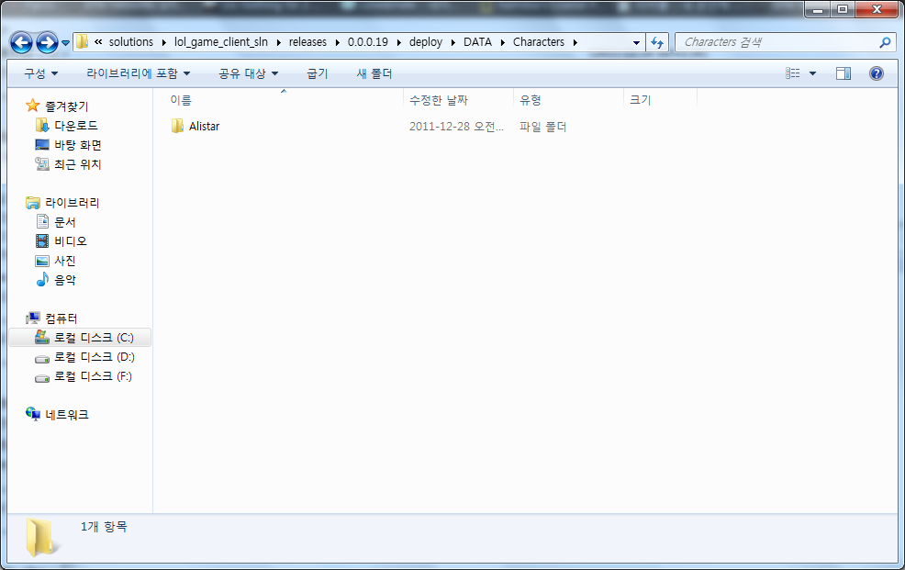Go forward with the Forward arrow button
This screenshot has width=905, height=570.
47,42
